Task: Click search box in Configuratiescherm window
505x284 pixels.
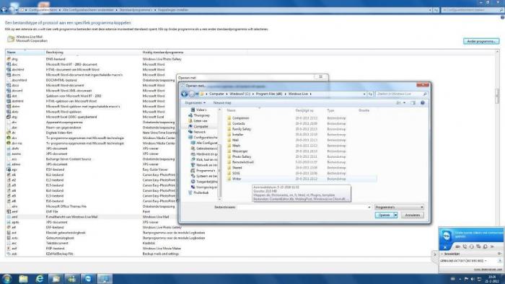Action: point(472,10)
